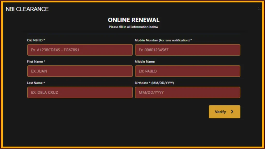The image size is (265, 149).
Task: Click the Last Name input field
Action: point(80,92)
